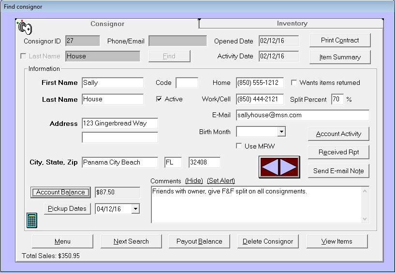Click the Pickup Dates button
The width and height of the screenshot is (395, 273).
point(67,209)
